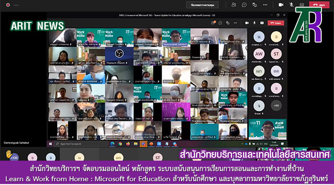Click Damrongsak Sattabut highlighted video tile
Viewport: 334px width, 185px height.
pyautogui.click(x=176, y=37)
